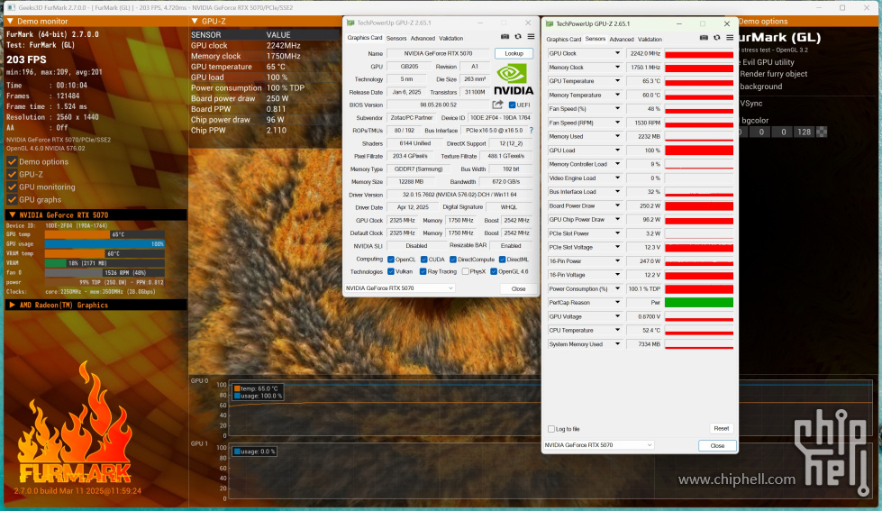
Task: Toggle the Ray Tracing checkbox
Action: 423,272
